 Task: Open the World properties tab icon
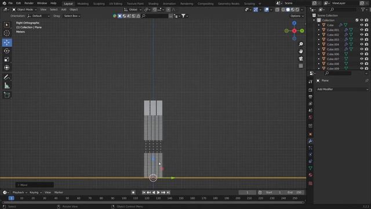coord(311,117)
